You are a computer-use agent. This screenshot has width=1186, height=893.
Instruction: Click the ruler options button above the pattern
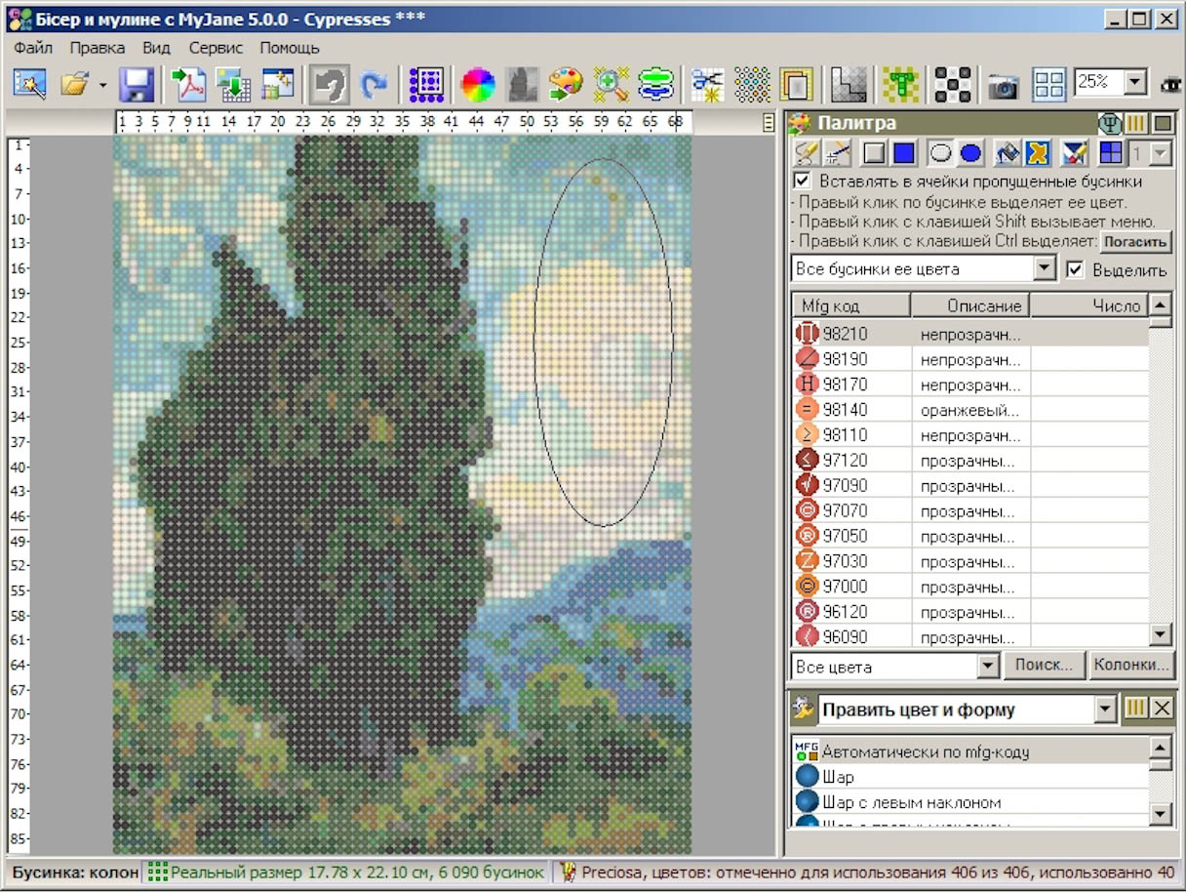point(769,123)
